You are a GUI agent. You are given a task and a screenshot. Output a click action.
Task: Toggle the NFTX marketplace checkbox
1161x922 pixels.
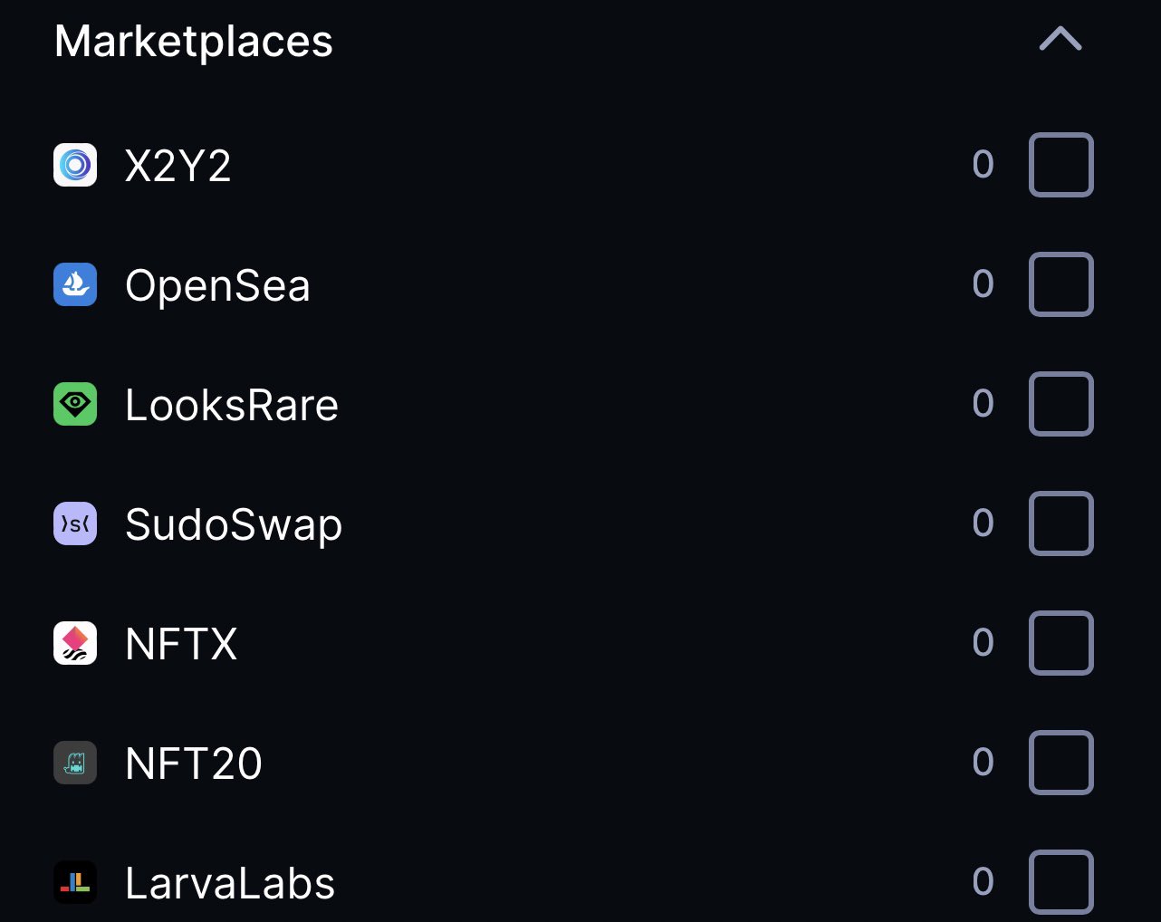pos(1060,643)
